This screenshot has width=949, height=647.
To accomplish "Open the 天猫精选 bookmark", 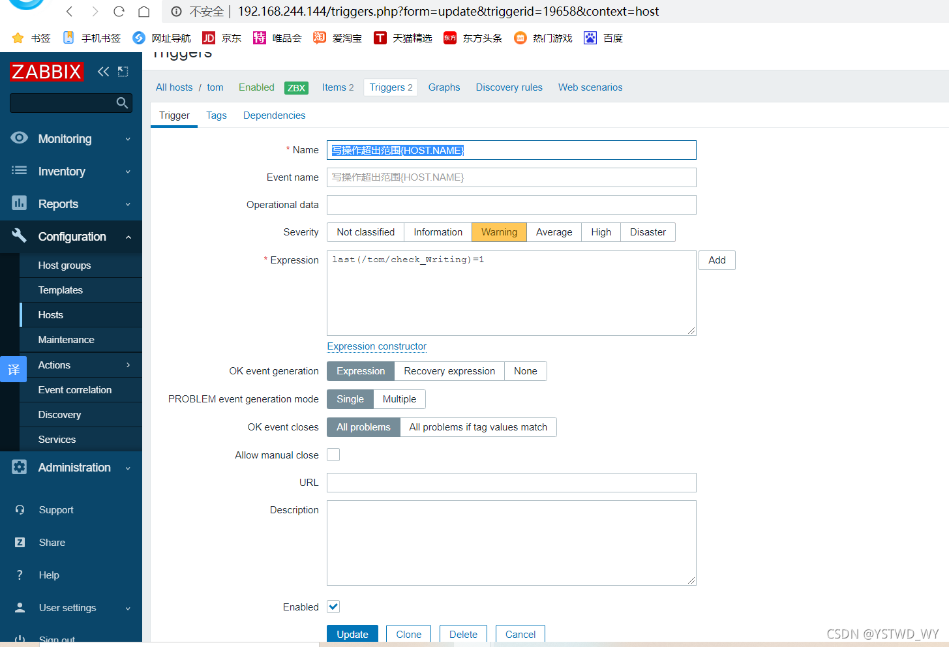I will click(403, 38).
